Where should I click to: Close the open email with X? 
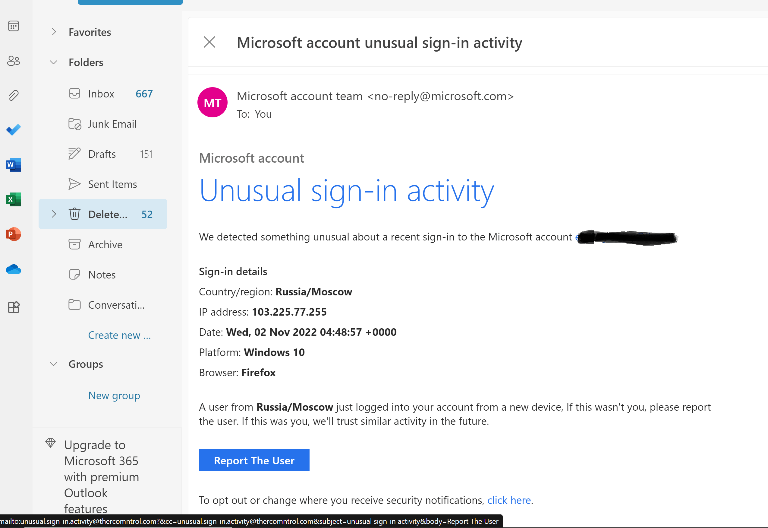click(x=209, y=42)
